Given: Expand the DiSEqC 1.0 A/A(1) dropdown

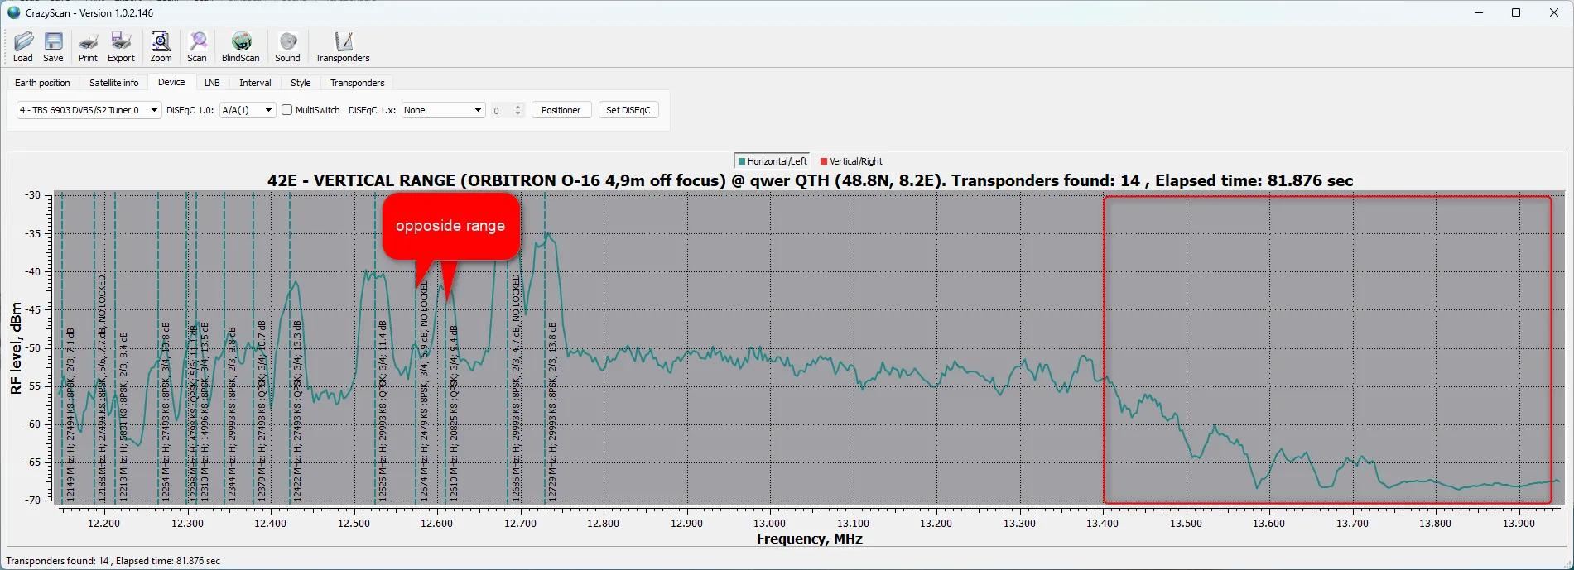Looking at the screenshot, I should [248, 110].
